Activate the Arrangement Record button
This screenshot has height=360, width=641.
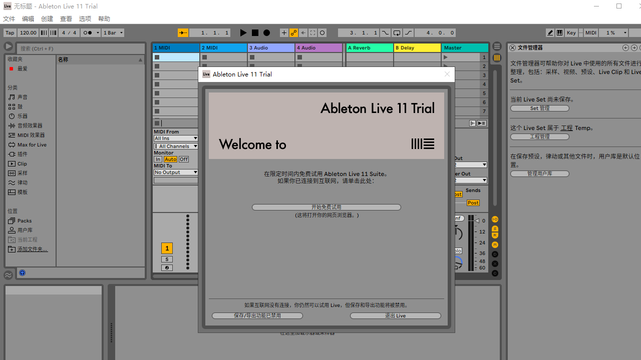point(267,32)
